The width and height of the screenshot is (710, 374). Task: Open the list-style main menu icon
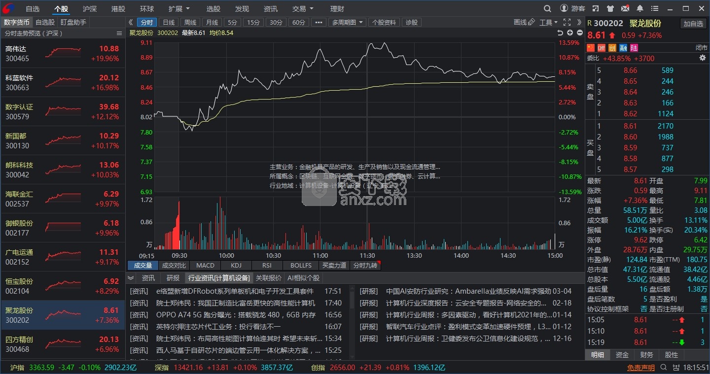(x=655, y=8)
